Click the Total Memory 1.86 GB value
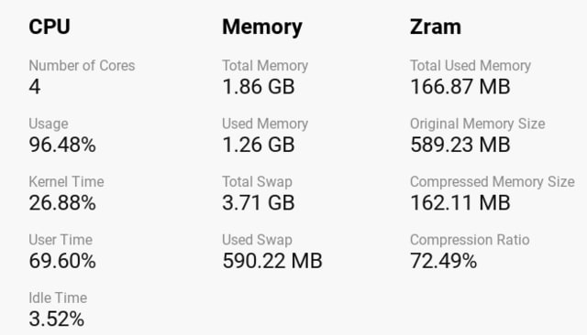This screenshot has width=587, height=335. tap(259, 87)
